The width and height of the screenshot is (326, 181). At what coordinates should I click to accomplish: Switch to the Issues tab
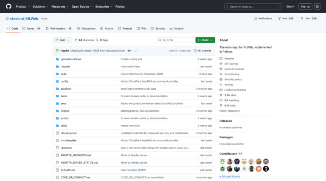coord(31,28)
